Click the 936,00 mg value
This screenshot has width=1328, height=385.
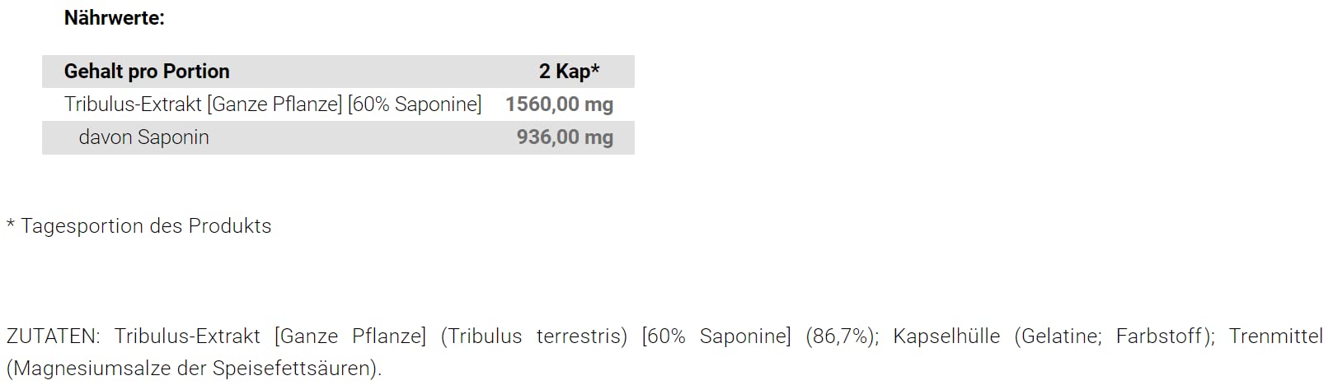[565, 137]
